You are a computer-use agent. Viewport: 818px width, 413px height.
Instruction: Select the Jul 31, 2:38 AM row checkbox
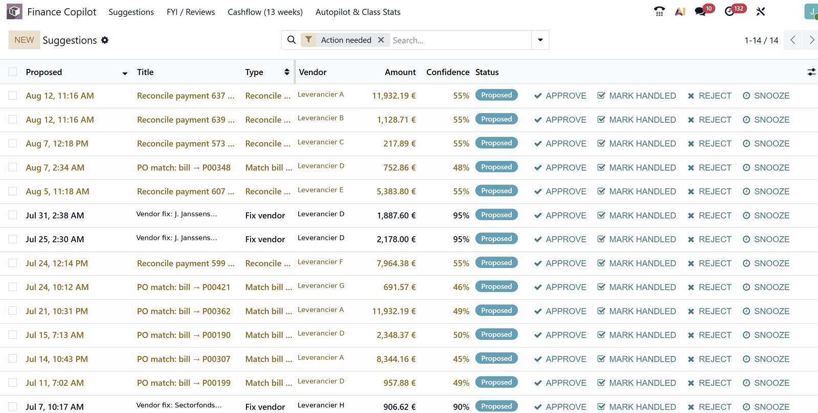coord(13,215)
